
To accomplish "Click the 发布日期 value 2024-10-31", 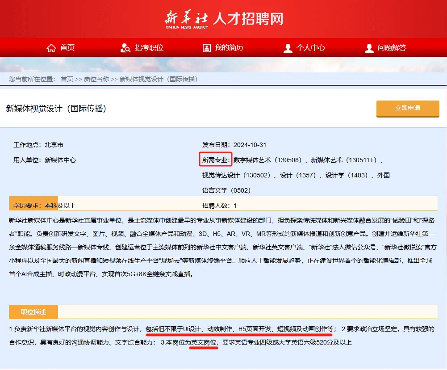I will [250, 145].
